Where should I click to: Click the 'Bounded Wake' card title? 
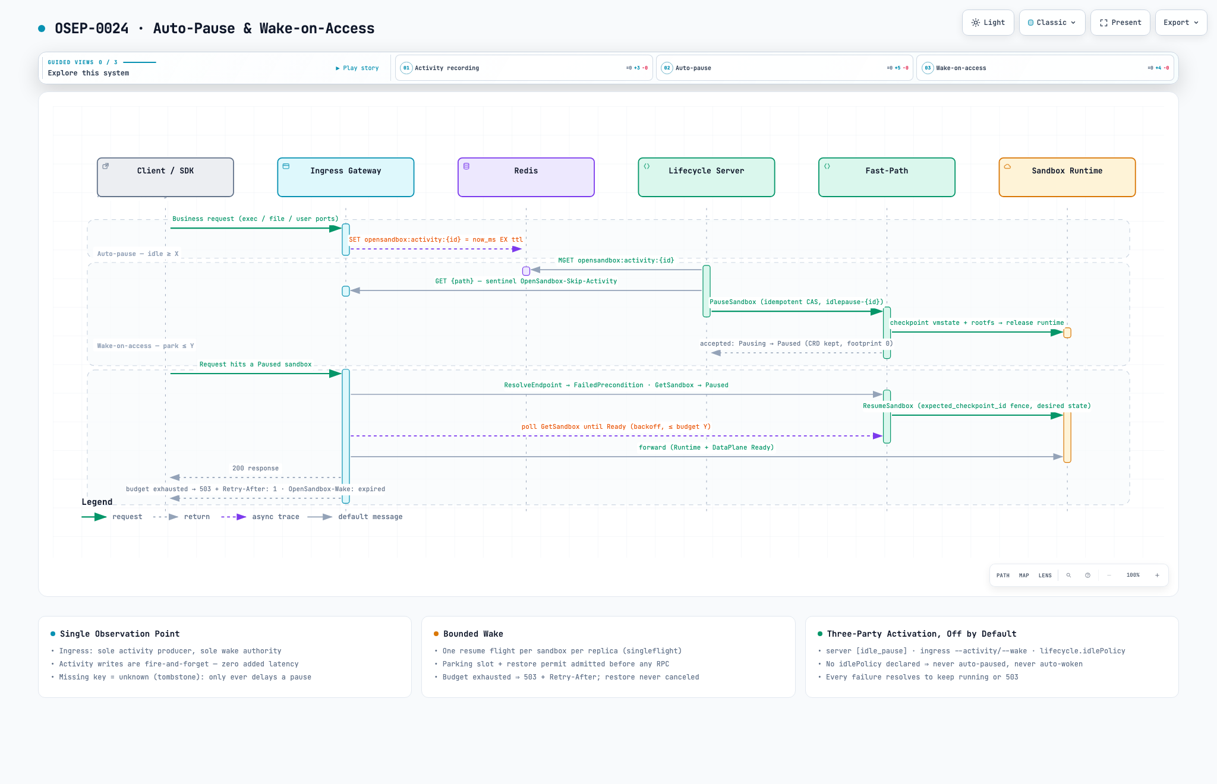coord(473,634)
